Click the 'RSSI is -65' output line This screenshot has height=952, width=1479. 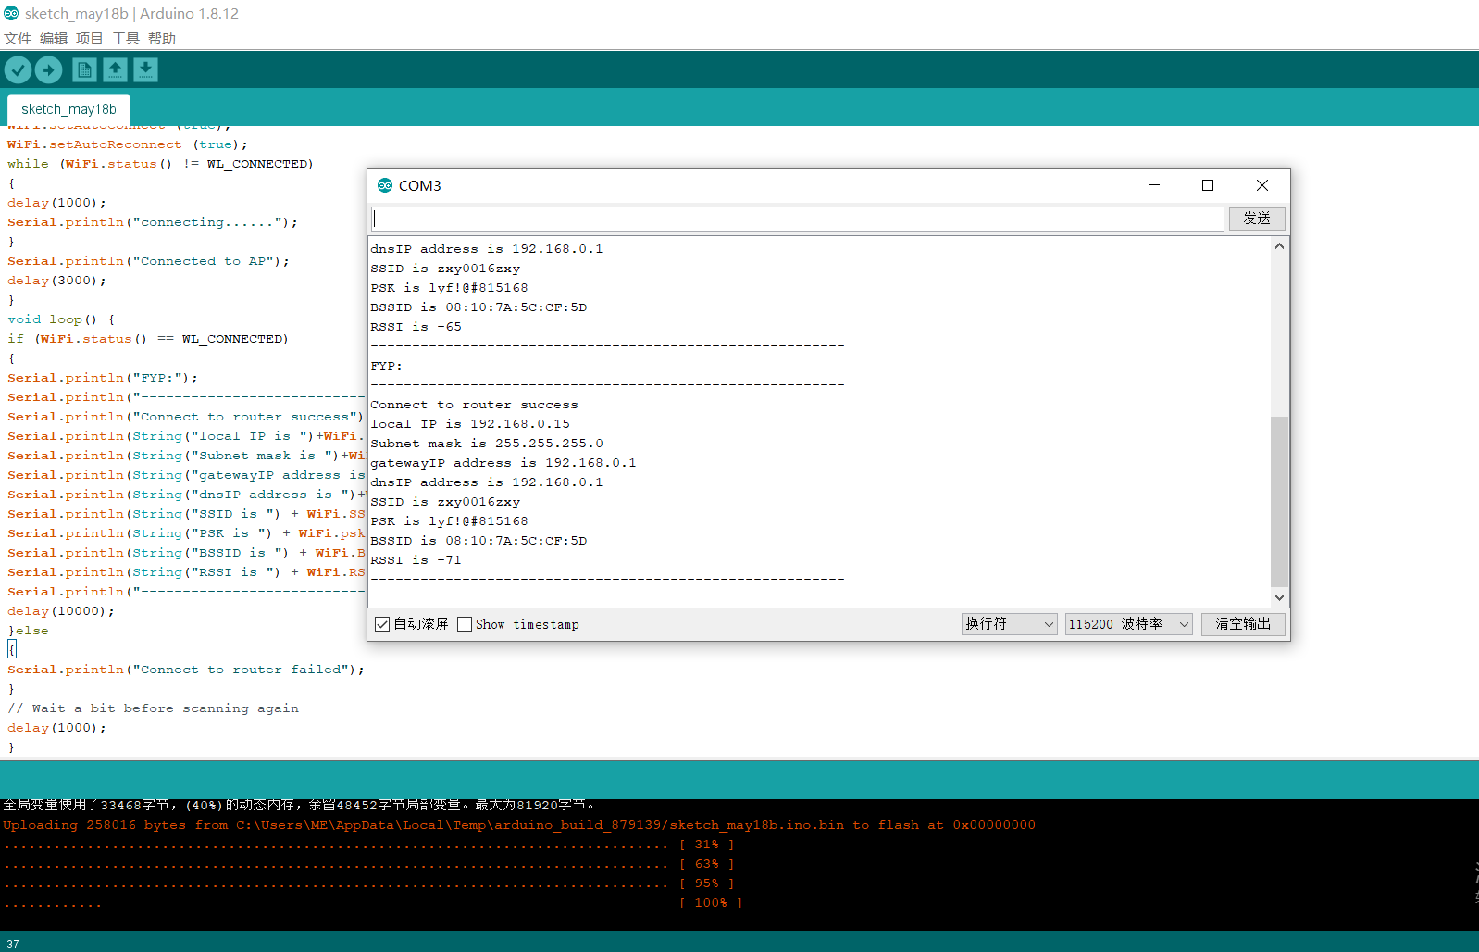tap(416, 327)
